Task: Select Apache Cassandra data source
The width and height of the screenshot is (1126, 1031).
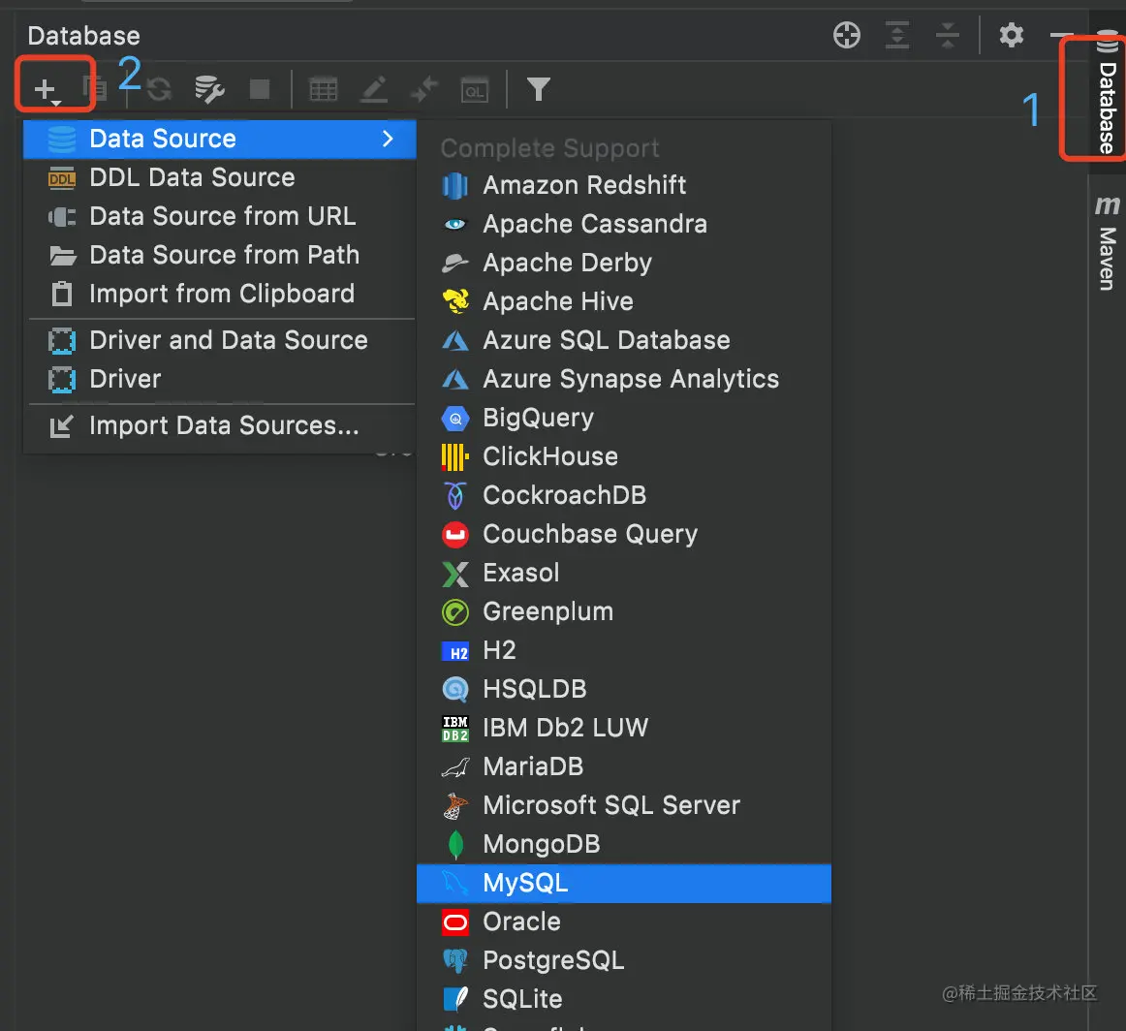Action: [624, 224]
